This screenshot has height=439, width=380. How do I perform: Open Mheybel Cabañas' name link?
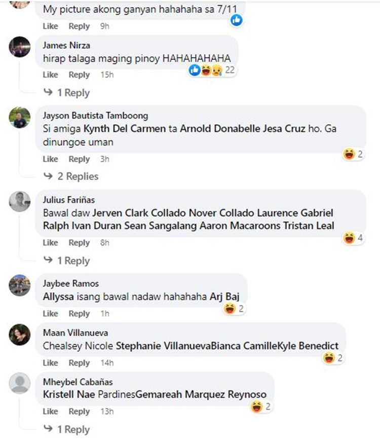point(78,382)
